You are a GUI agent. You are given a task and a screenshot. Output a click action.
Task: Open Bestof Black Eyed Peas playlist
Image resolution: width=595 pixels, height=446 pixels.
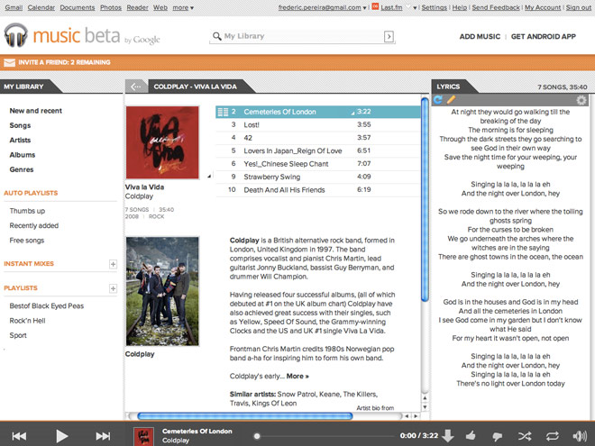[x=47, y=306]
